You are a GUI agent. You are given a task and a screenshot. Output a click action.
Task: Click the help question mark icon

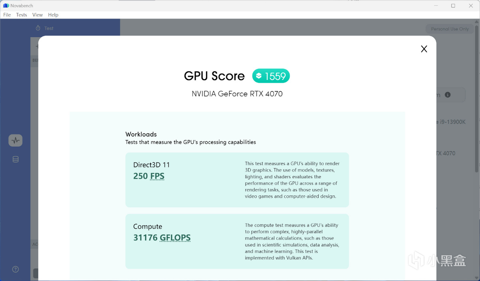16,269
